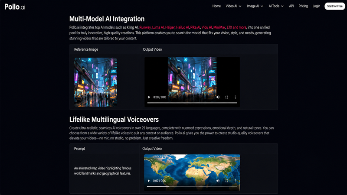Open the Haiper model link

coord(170,27)
